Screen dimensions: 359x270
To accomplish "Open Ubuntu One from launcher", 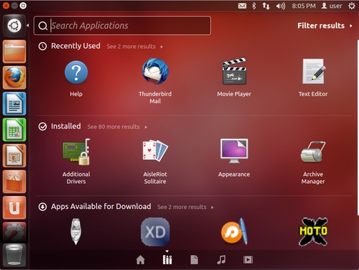I will [x=14, y=208].
